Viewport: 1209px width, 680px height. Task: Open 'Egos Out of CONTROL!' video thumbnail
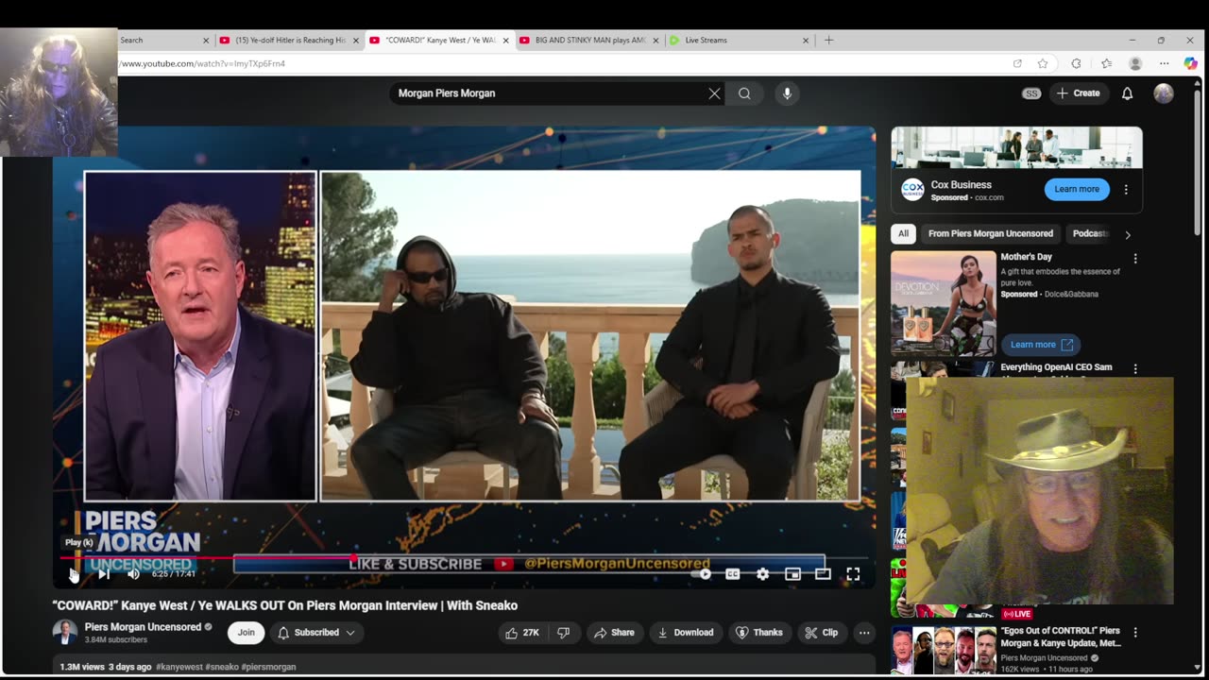(x=943, y=650)
